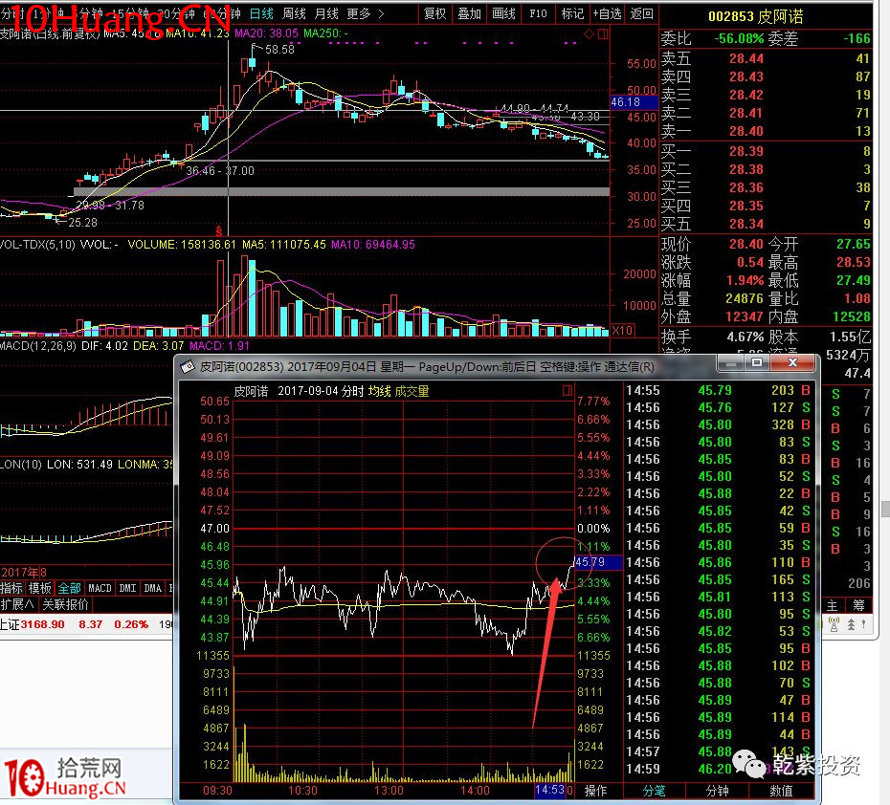Click the 买五 price 28.34

(746, 224)
